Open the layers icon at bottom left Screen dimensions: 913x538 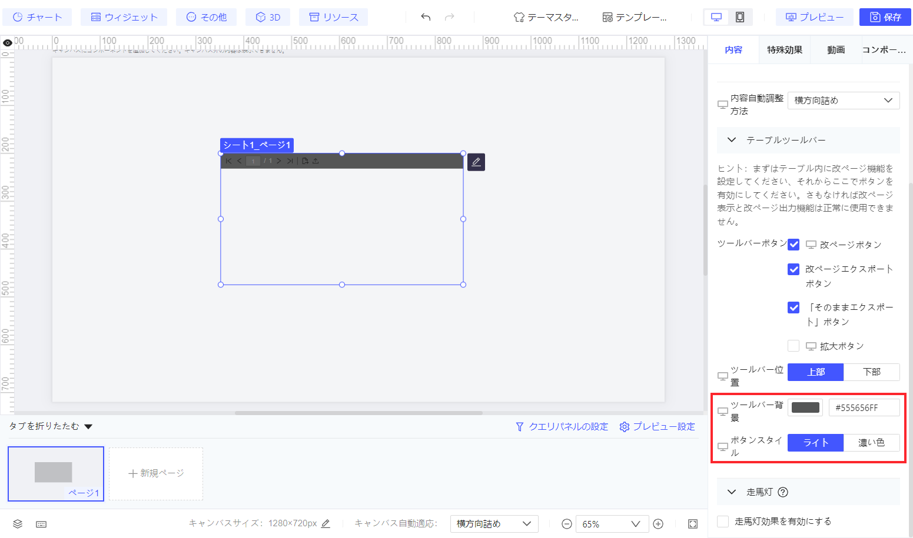pos(18,524)
